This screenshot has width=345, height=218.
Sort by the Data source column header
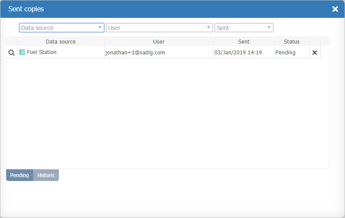[x=61, y=42]
